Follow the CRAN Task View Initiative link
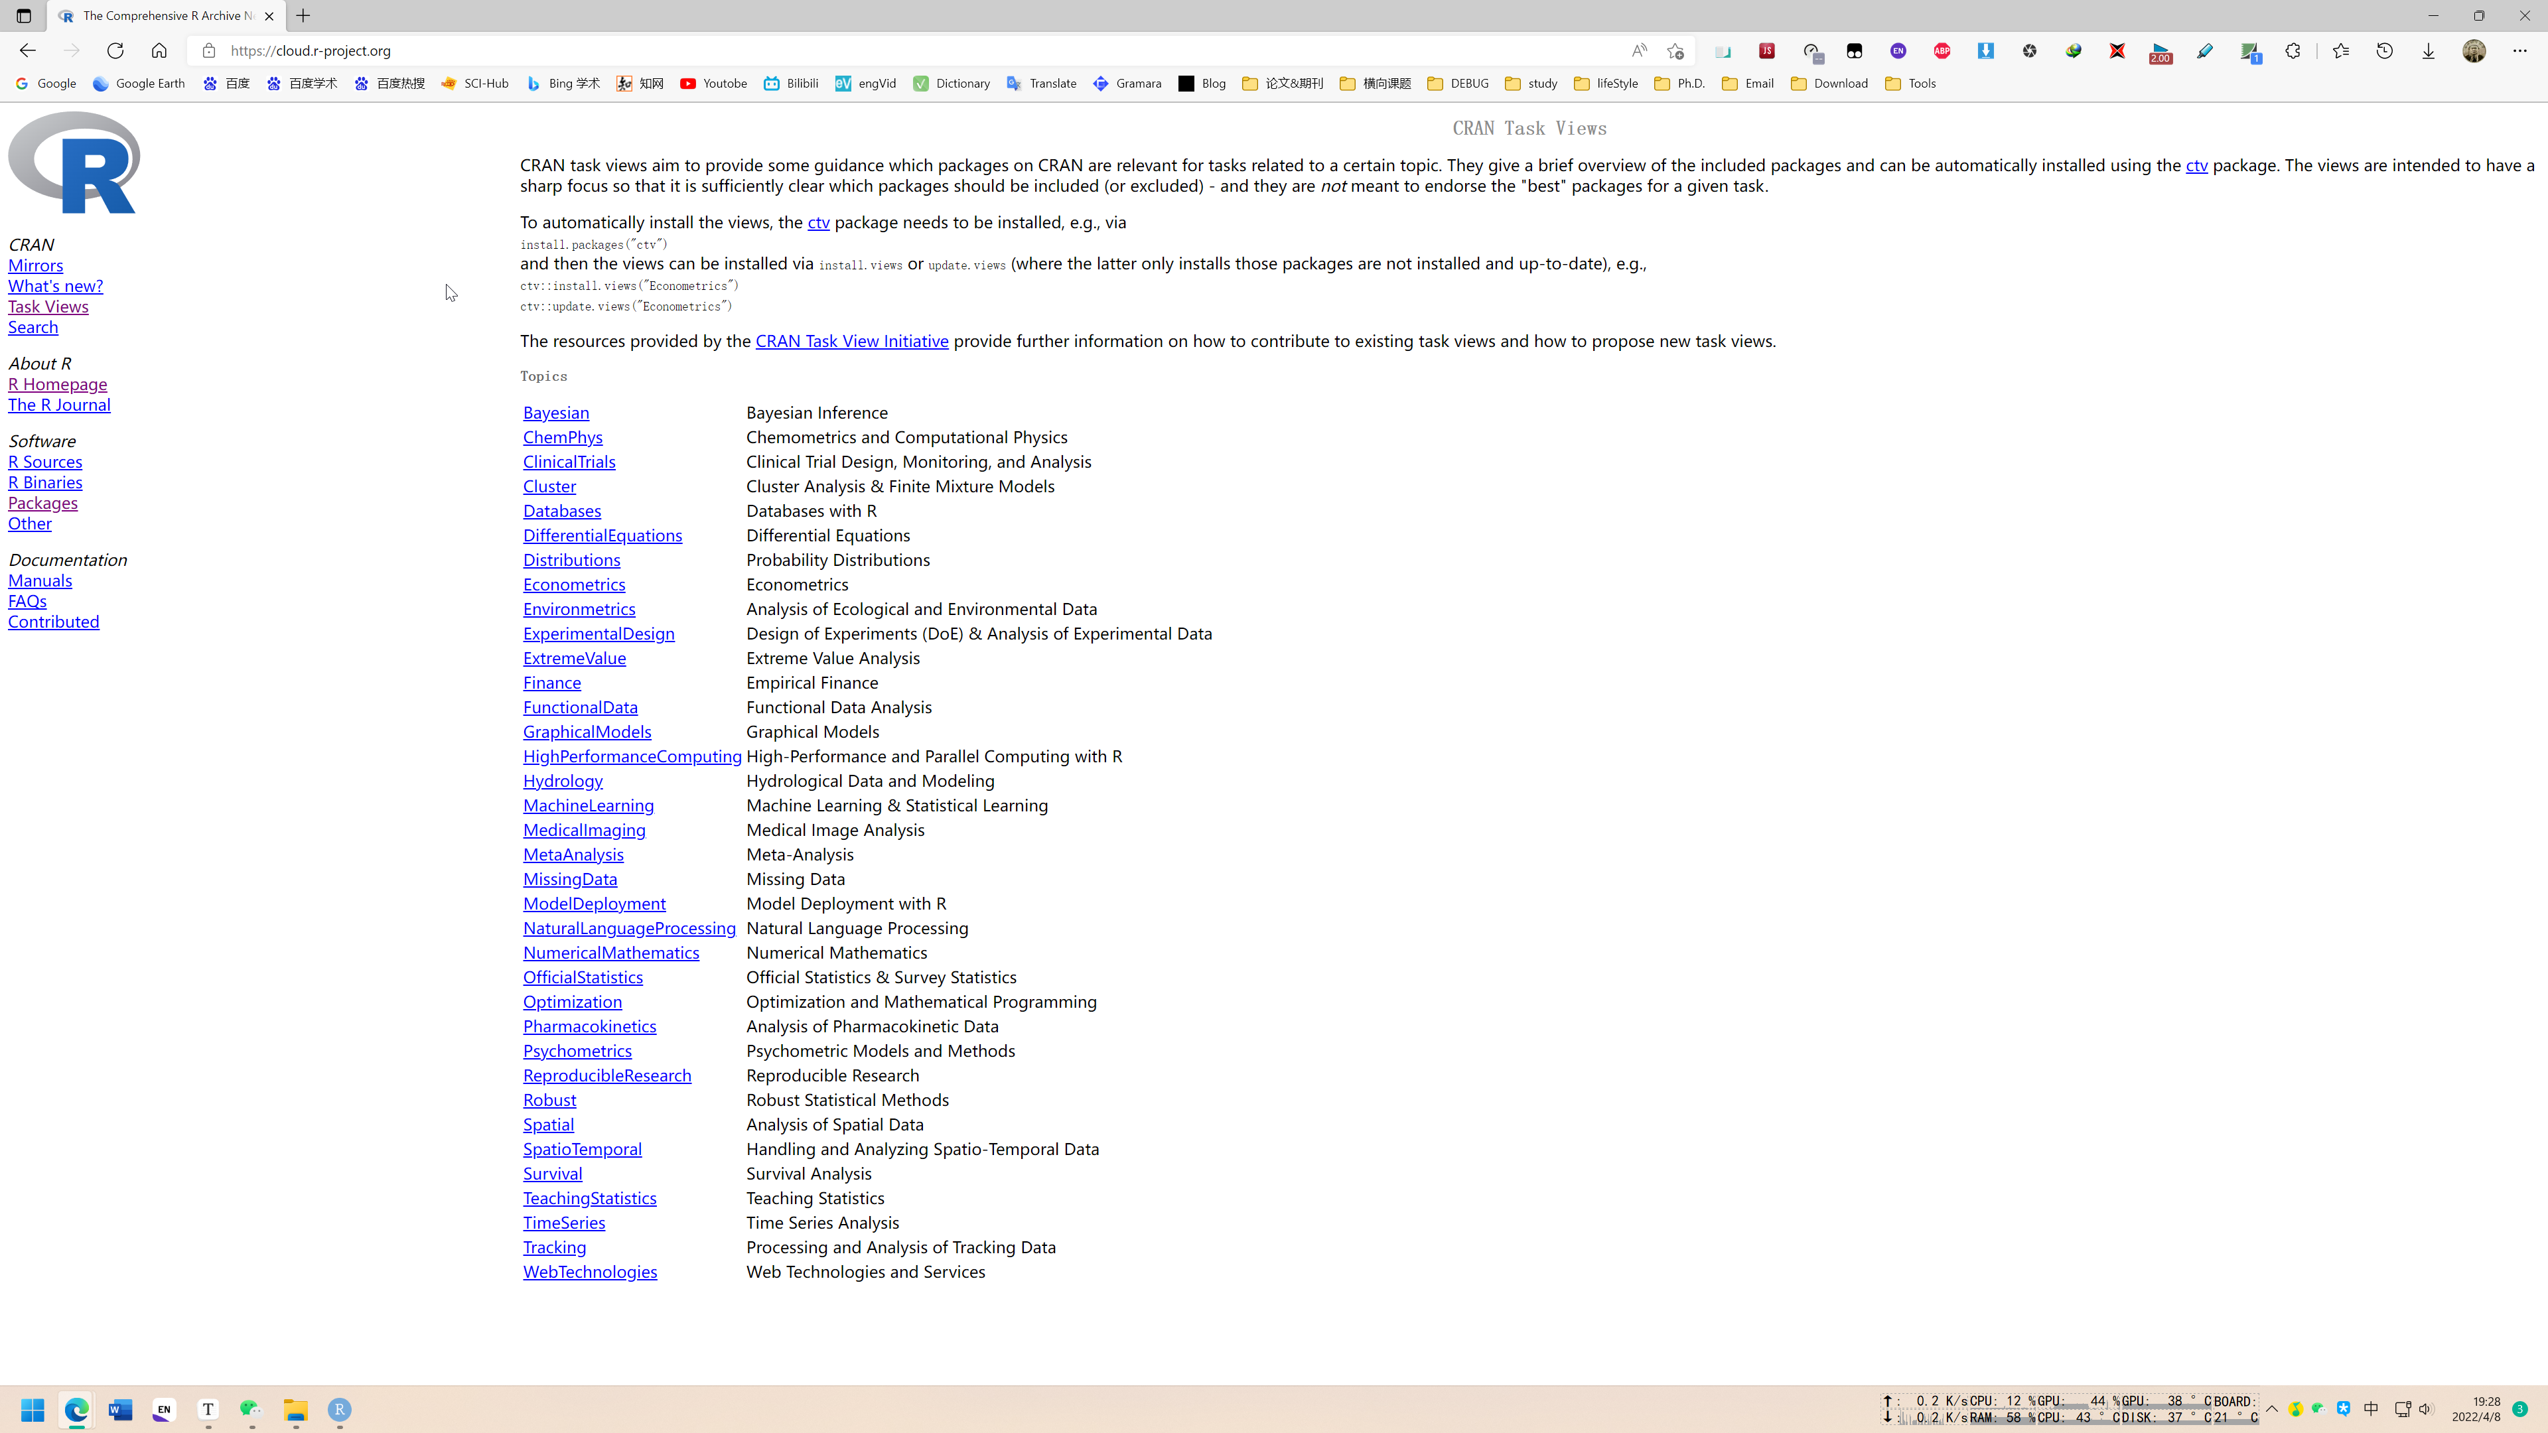 click(851, 341)
